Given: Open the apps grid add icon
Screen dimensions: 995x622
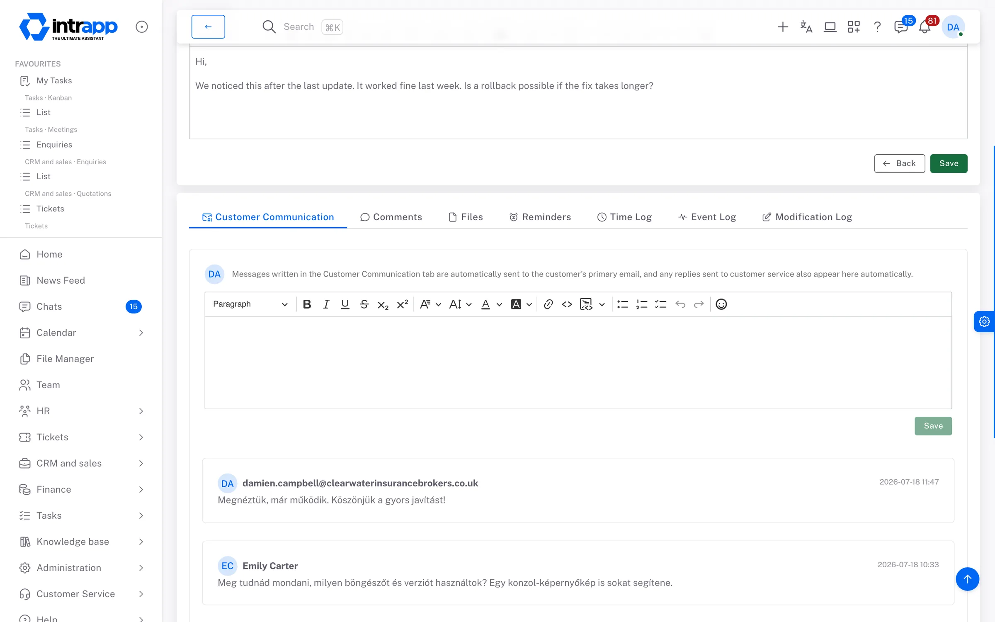Looking at the screenshot, I should pos(854,27).
